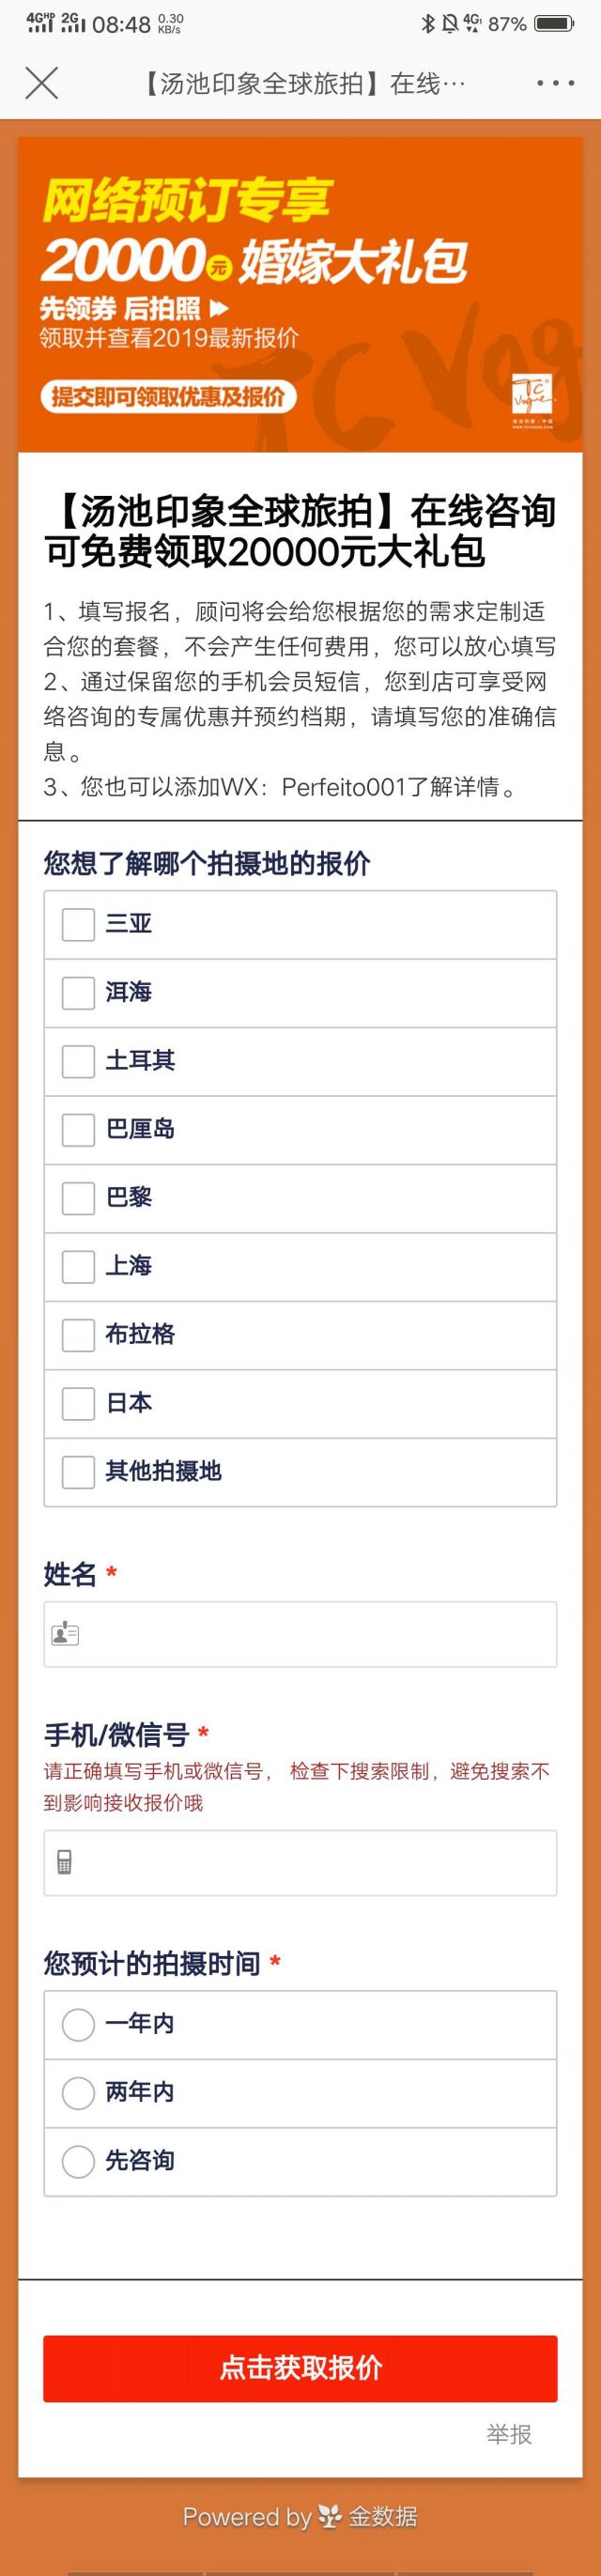Viewport: 601px width, 2576px height.
Task: Close the web page with X icon
Action: [41, 83]
